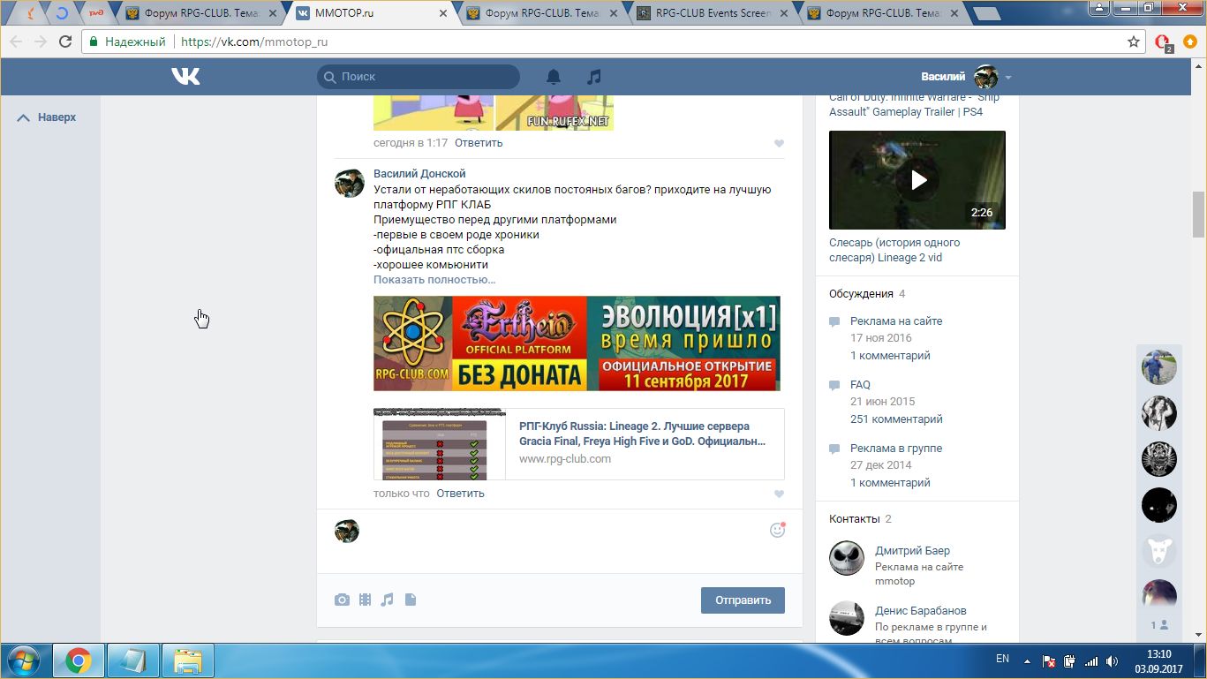Open Слесарь Lineage 2 video title
1207x679 pixels.
tap(894, 250)
